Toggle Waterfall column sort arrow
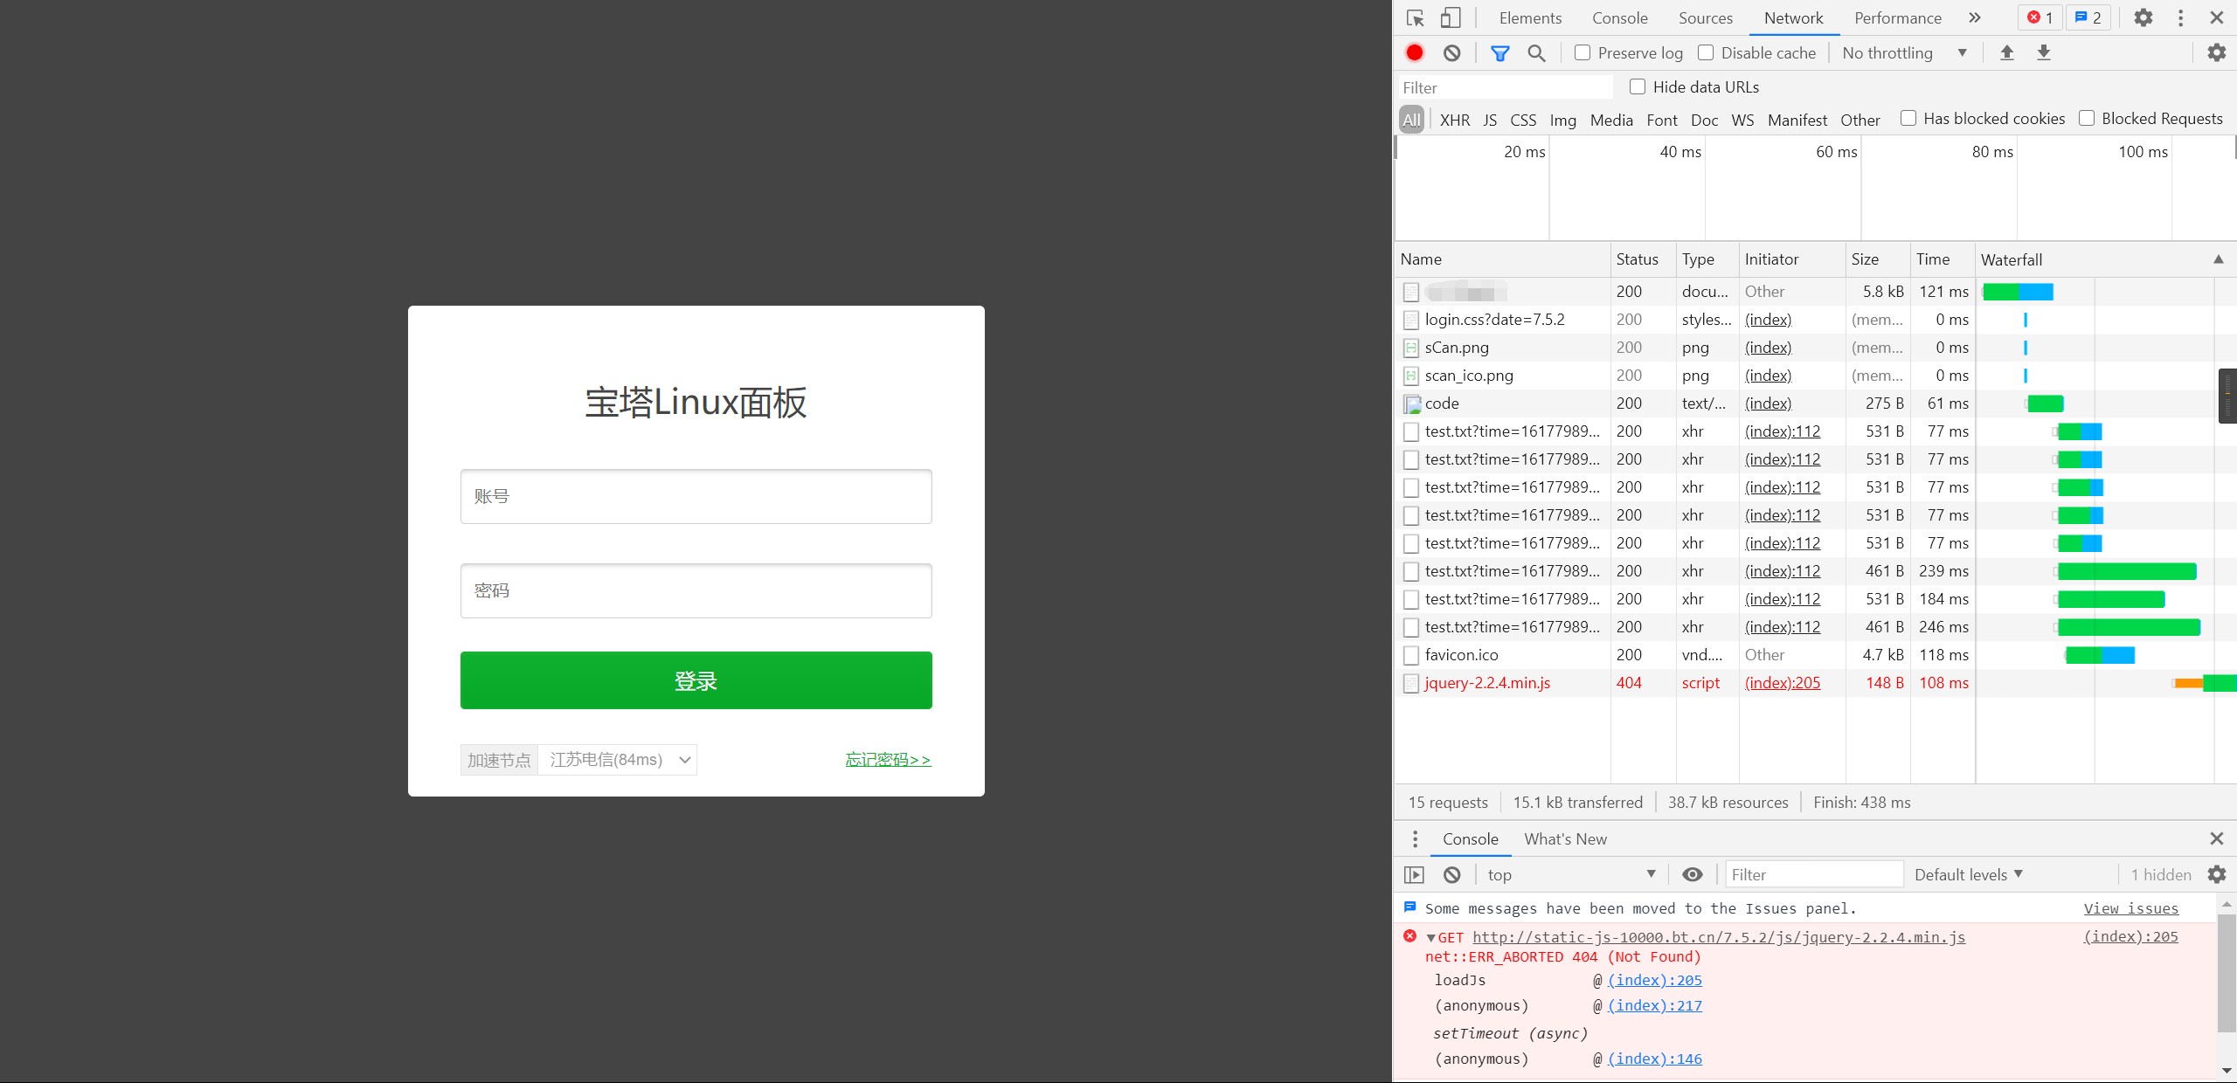2237x1083 pixels. tap(2219, 259)
